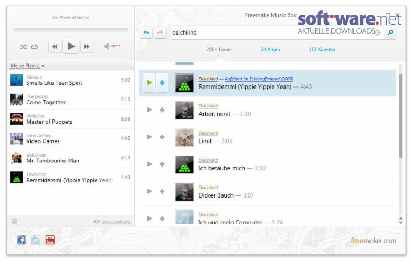Toggle repeat playback mode
Image resolution: width=412 pixels, height=262 pixels.
[35, 47]
